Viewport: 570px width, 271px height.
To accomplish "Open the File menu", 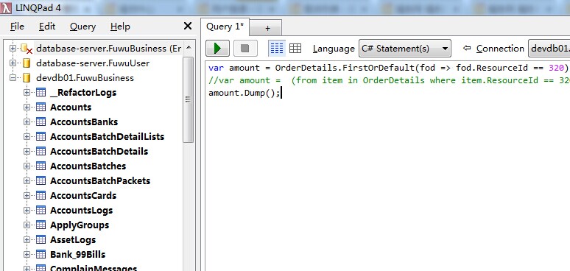I will coord(17,27).
